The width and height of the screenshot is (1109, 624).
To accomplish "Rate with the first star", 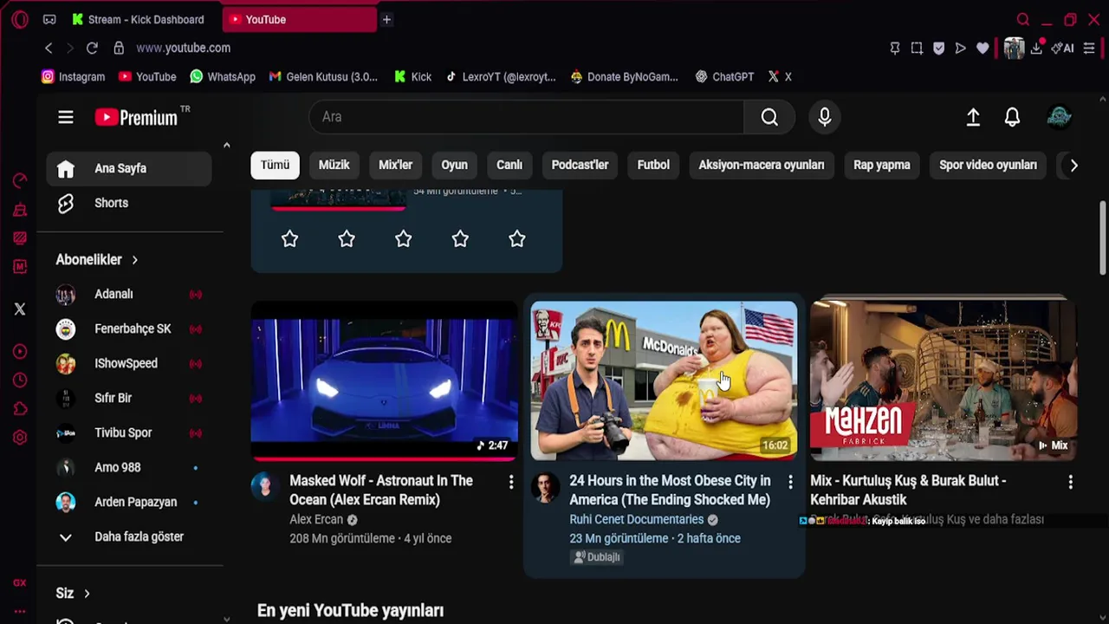I will [x=289, y=238].
